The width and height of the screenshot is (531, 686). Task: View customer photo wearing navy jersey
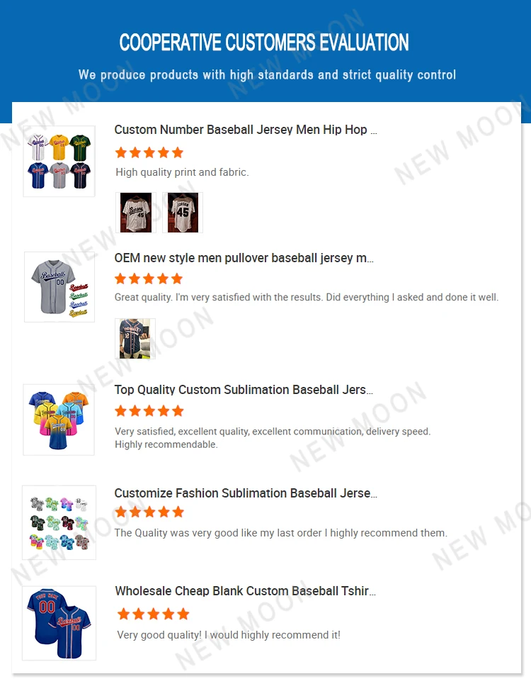(135, 339)
